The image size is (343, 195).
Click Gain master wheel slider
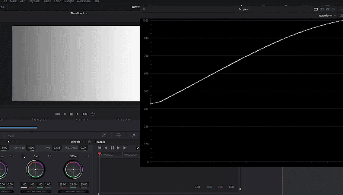tap(36, 192)
